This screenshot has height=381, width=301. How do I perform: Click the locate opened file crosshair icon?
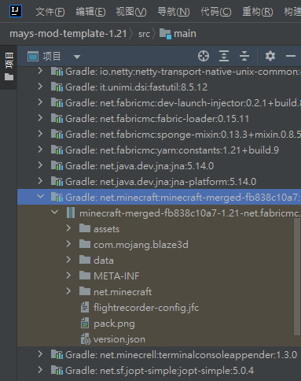204,56
